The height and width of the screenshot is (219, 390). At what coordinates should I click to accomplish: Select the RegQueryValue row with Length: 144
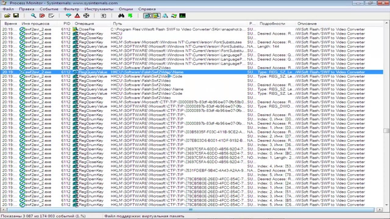(x=192, y=46)
